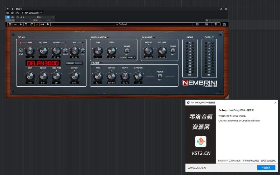Select TREMOLO modulation type
Viewport: 280px width, 175px height.
pyautogui.click(x=131, y=58)
